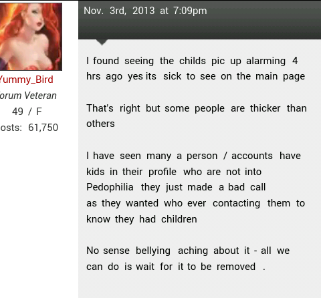Click the word "removed" in the last line

click(x=236, y=267)
